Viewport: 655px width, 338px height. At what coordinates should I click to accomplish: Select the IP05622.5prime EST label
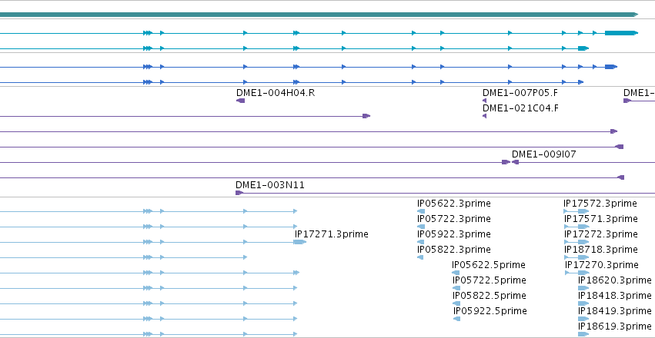point(488,265)
